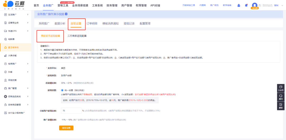The height and width of the screenshot is (140, 286).
Task: Play the 业务推广操作演示视频 video icon
Action: point(66,14)
